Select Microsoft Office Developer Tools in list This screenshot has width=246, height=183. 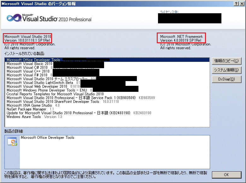(x=33, y=60)
